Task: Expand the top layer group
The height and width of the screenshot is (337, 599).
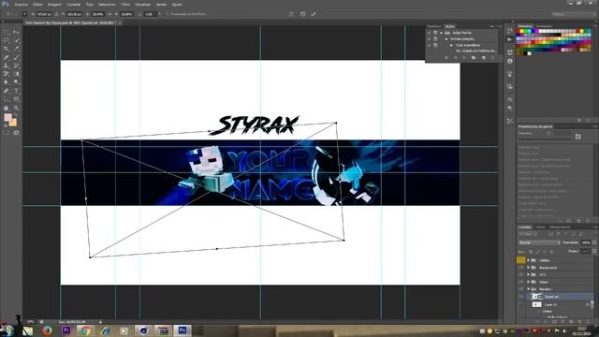Action: pyautogui.click(x=528, y=260)
